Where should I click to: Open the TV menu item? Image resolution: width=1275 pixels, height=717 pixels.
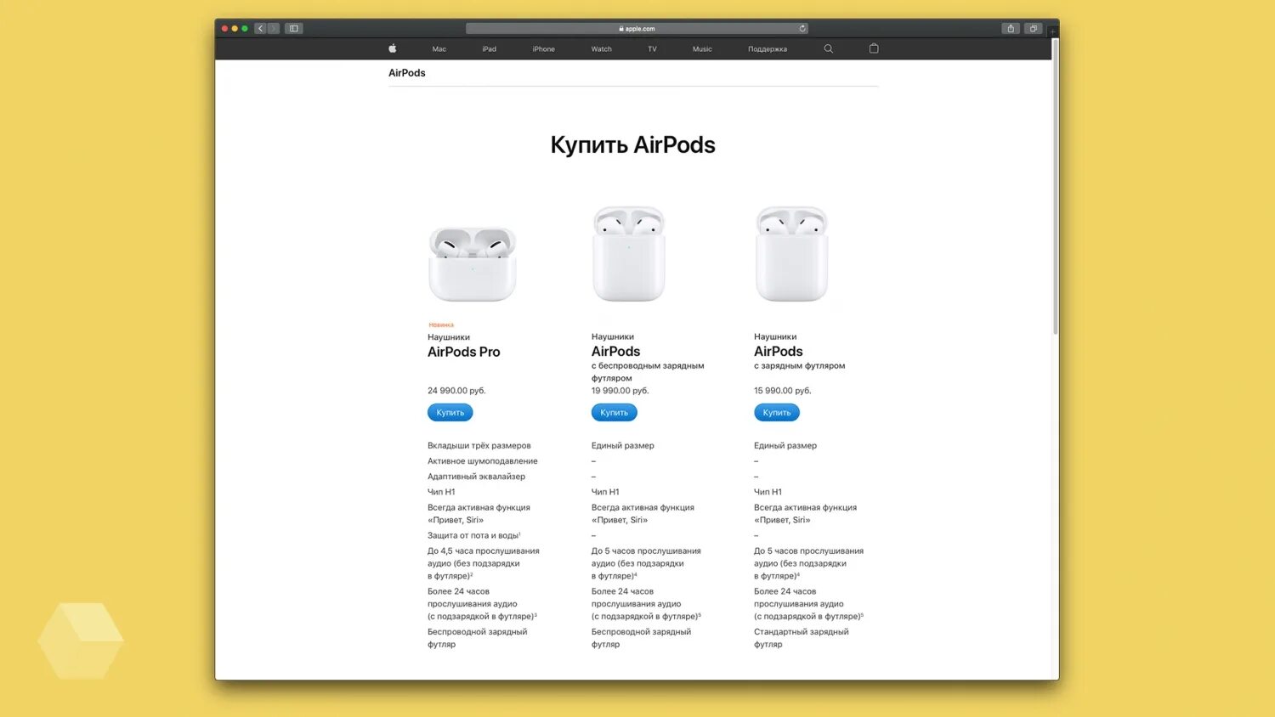[652, 49]
